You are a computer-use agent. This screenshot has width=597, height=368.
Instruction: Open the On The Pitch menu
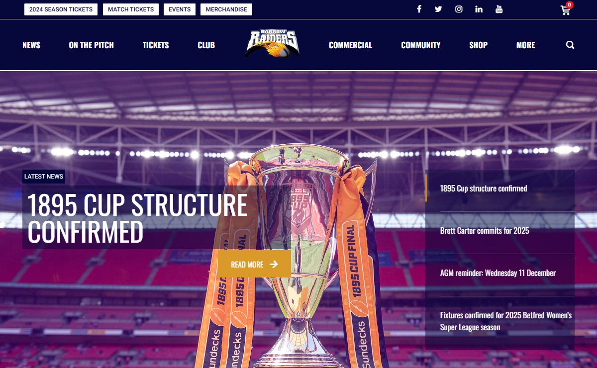[x=92, y=45]
